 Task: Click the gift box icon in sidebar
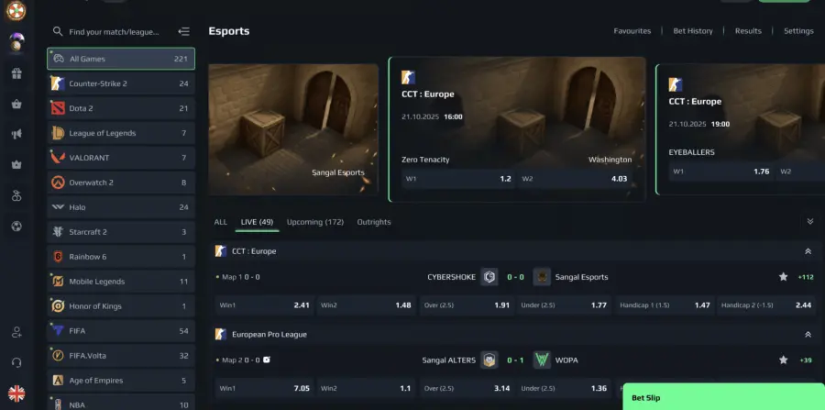[x=16, y=73]
